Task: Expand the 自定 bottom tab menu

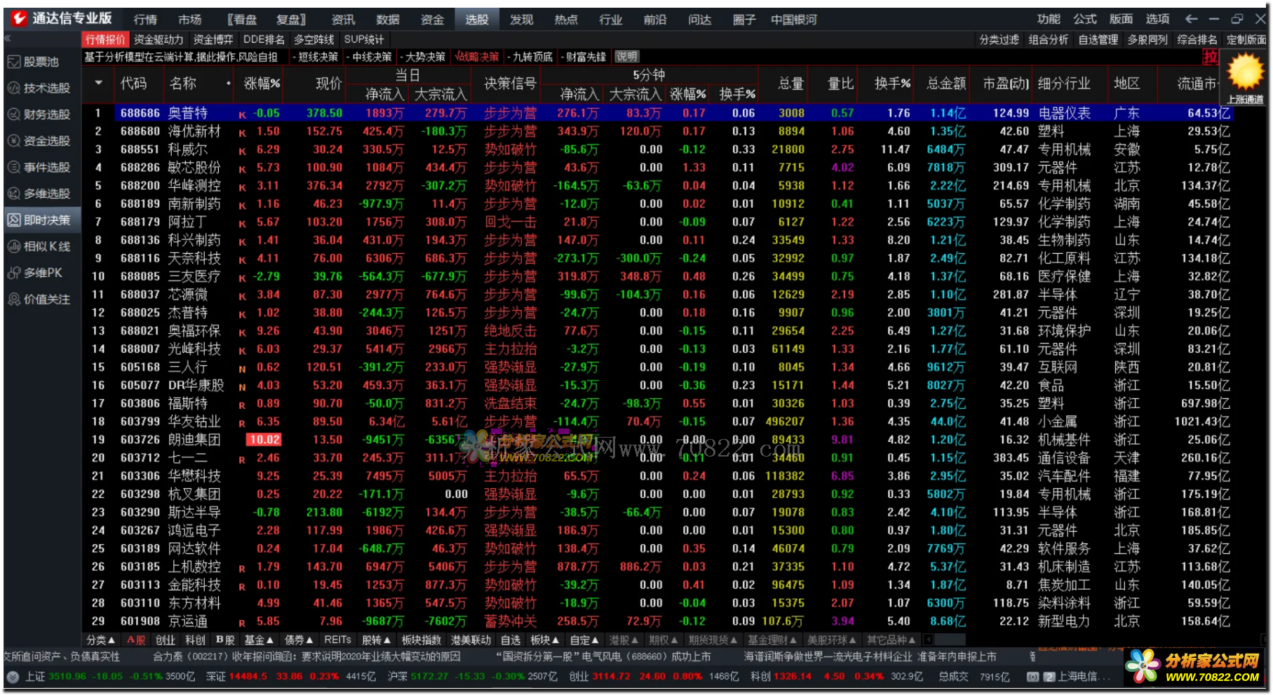Action: 584,640
